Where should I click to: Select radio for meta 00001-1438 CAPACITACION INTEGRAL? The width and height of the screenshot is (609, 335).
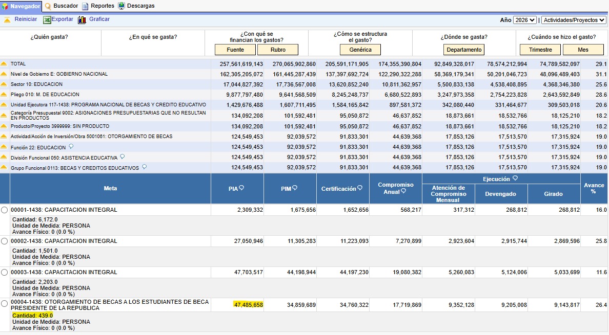[4, 210]
